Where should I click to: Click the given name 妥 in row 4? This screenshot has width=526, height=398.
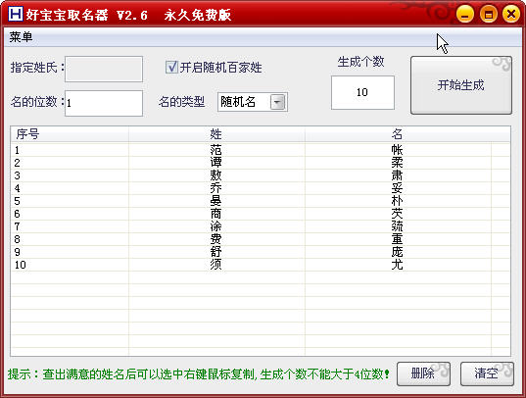(397, 188)
